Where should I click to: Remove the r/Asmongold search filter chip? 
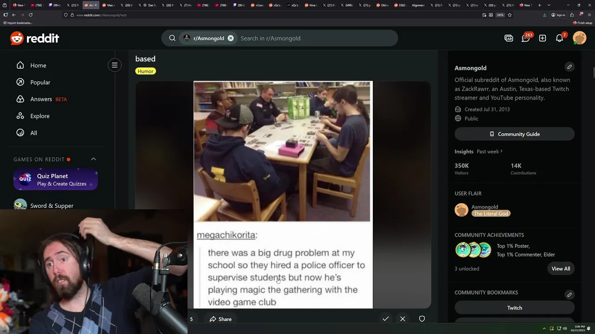point(231,38)
